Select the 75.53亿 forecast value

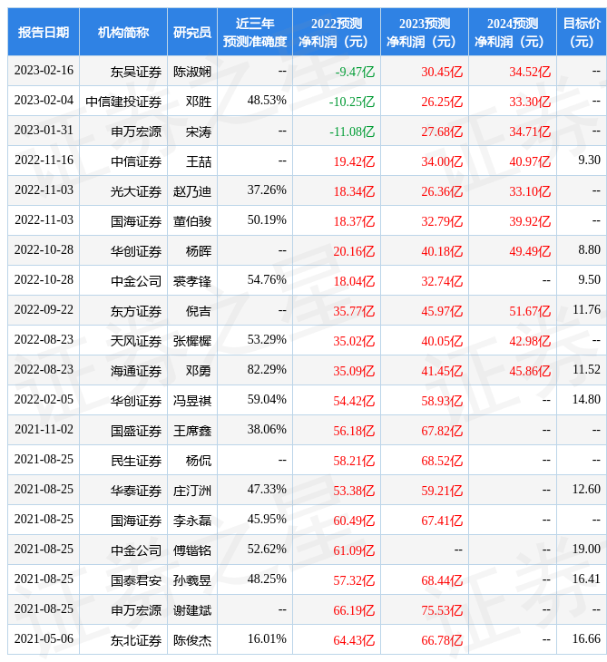pyautogui.click(x=442, y=609)
